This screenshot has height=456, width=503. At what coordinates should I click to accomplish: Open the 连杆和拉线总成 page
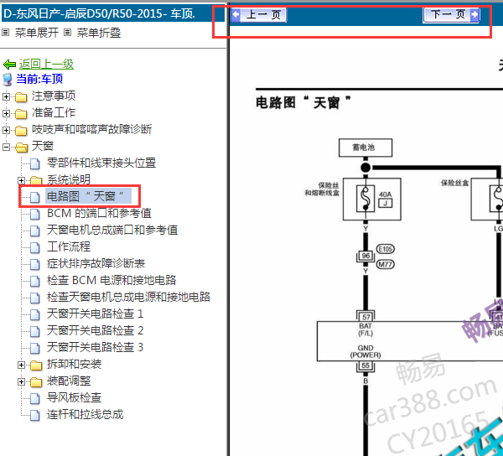click(85, 414)
